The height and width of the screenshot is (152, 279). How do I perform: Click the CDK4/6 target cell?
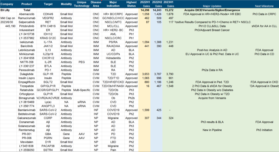click(48, 14)
